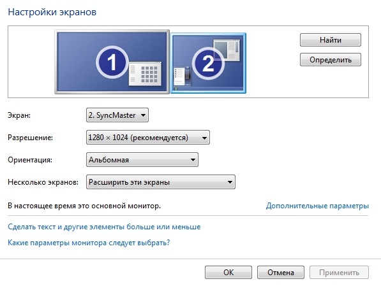The image size is (381, 286).
Task: Open link Какие параметры монитора следует выбрать
Action: pyautogui.click(x=89, y=243)
